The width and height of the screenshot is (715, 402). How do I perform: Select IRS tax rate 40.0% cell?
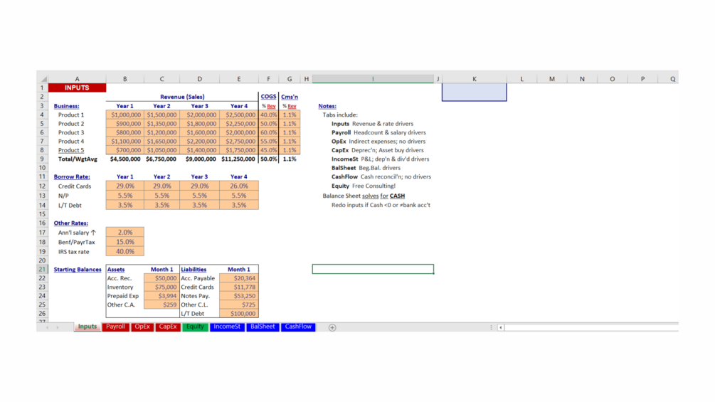(x=125, y=252)
